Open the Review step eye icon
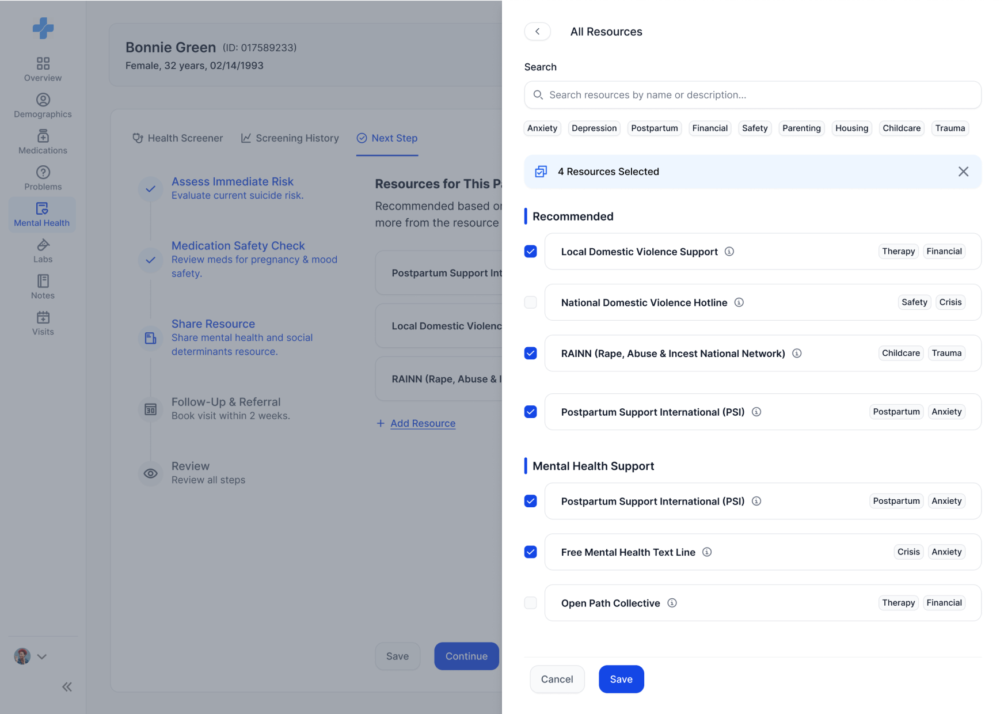Viewport: 1004px width, 714px height. (151, 473)
